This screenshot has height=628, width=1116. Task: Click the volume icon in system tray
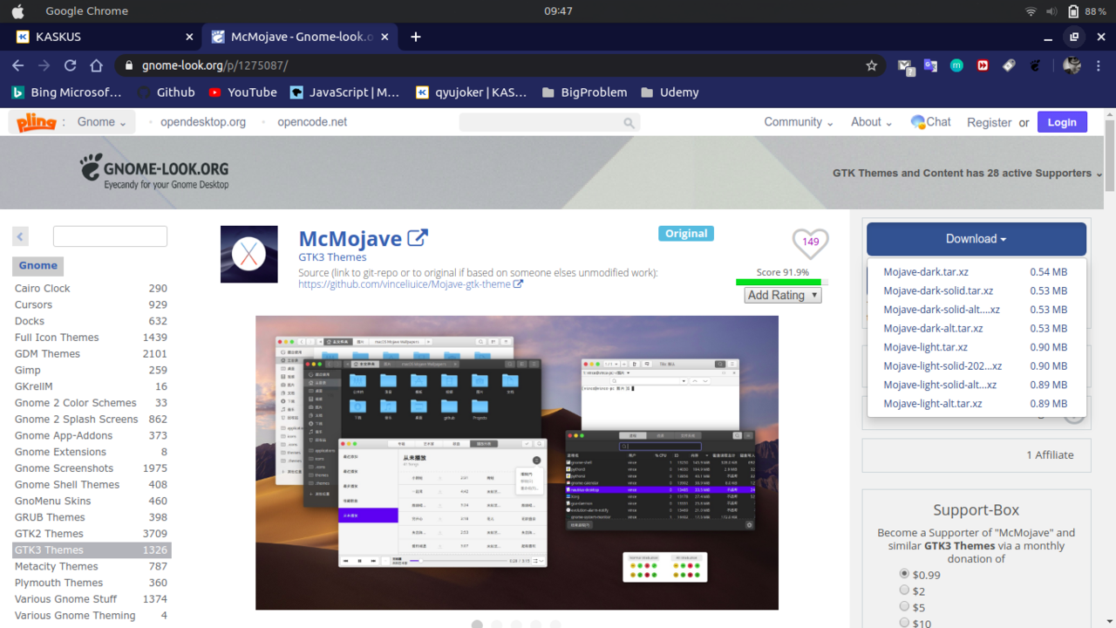pos(1051,11)
